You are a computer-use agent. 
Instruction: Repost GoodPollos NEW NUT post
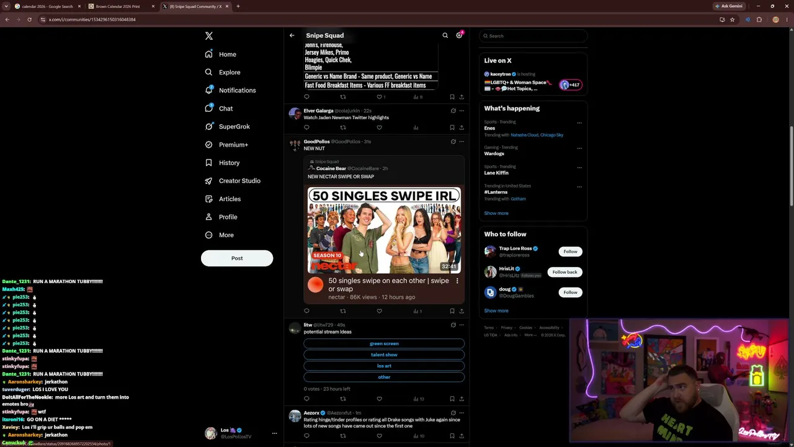tap(343, 311)
